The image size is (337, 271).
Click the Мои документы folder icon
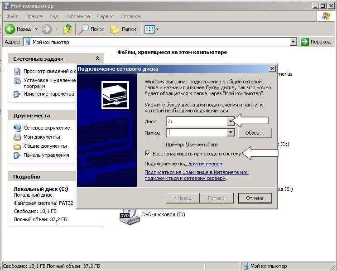coord(17,137)
